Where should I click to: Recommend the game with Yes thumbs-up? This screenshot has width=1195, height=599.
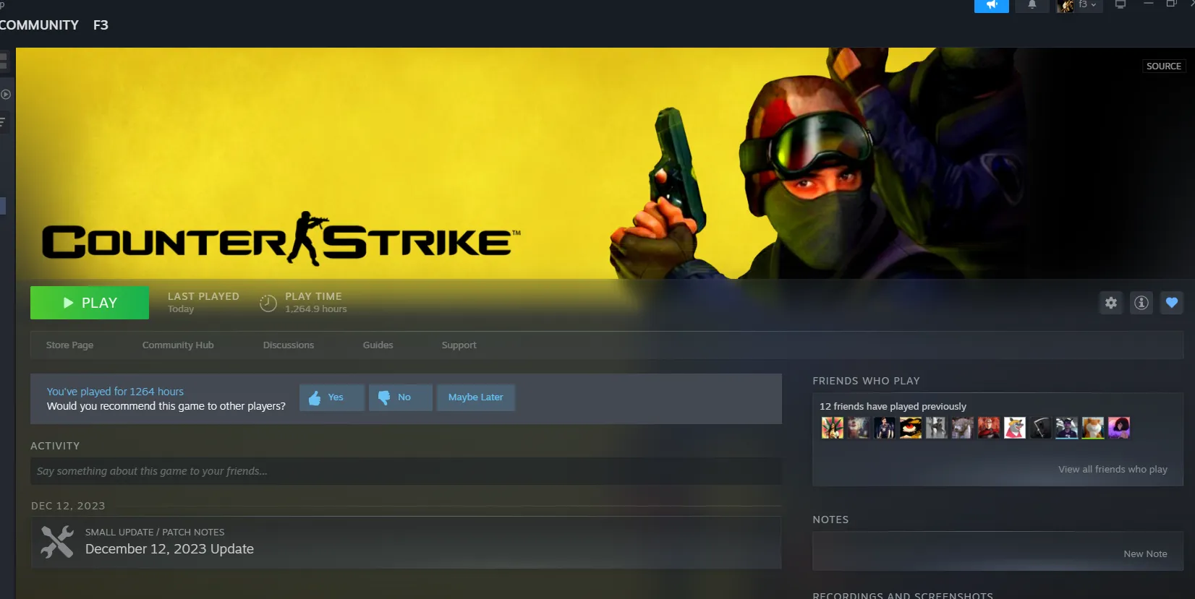pyautogui.click(x=332, y=397)
